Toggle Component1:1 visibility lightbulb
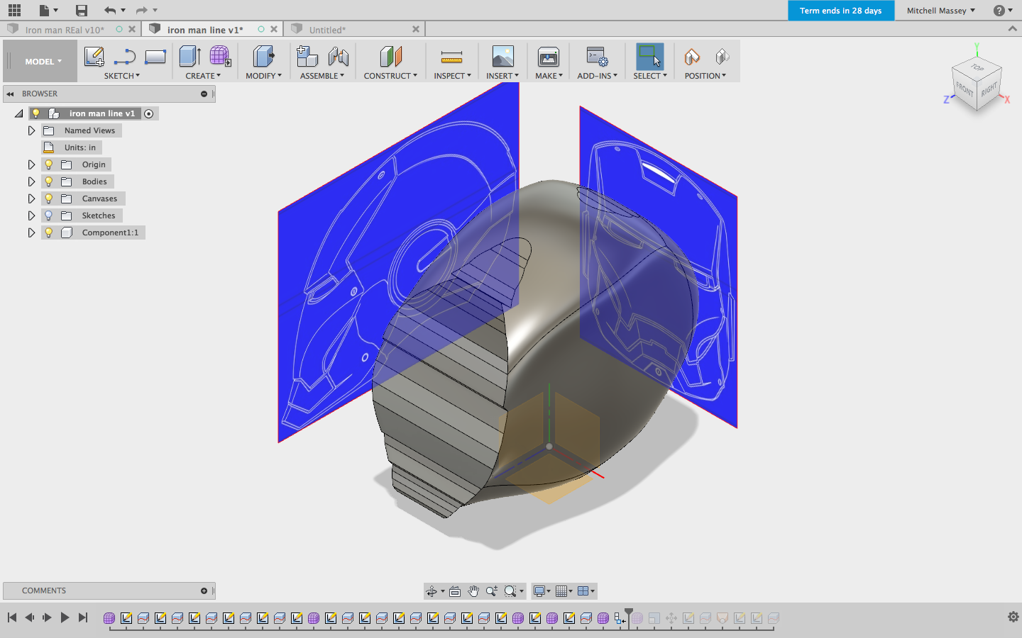The image size is (1022, 638). [x=49, y=233]
